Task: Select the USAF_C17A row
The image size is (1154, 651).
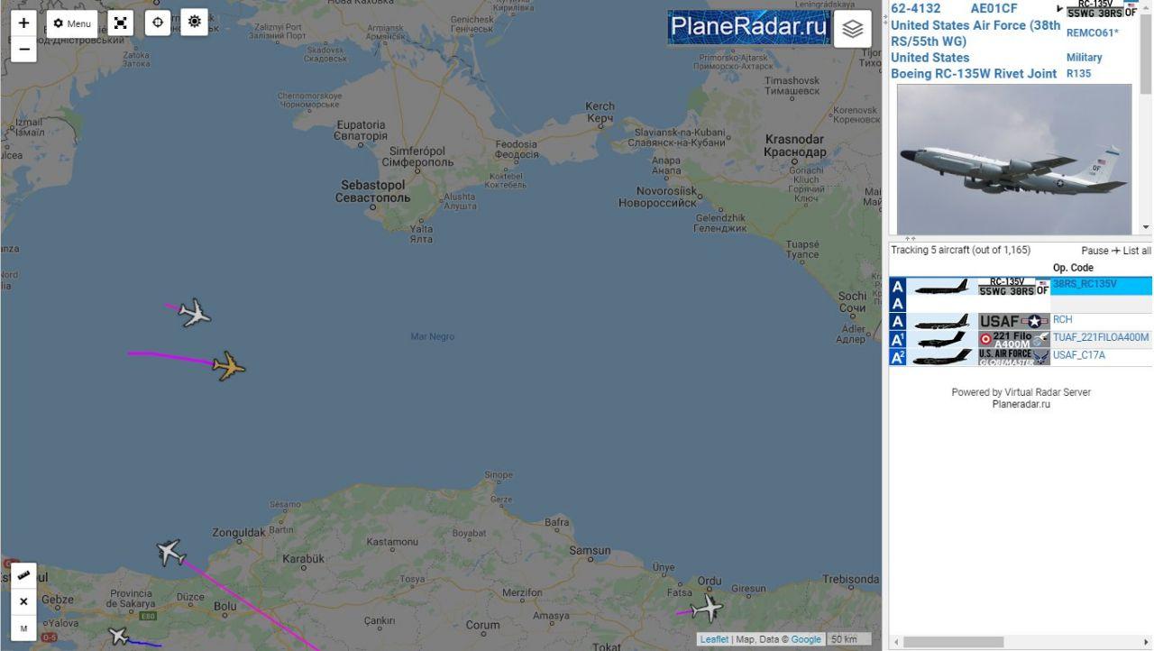Action: point(1021,357)
